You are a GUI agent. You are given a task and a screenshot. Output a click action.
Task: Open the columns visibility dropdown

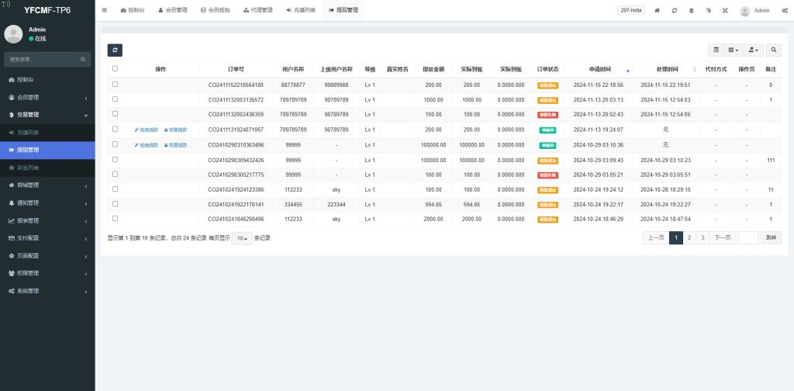tap(733, 50)
